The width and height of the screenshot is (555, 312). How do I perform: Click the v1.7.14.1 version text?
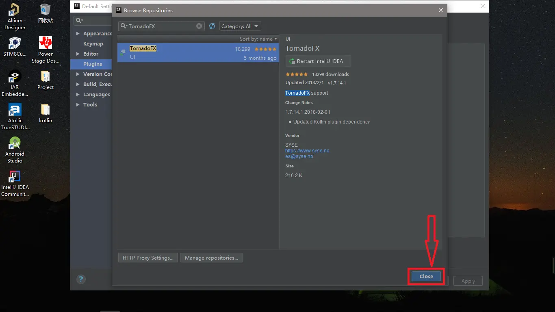pyautogui.click(x=337, y=83)
